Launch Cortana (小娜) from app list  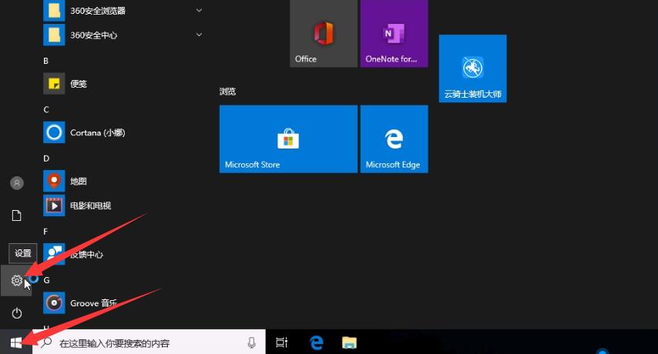(124, 132)
